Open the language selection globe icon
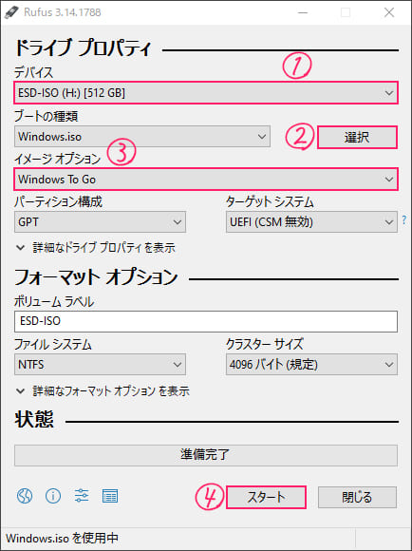Image resolution: width=412 pixels, height=551 pixels. (25, 496)
